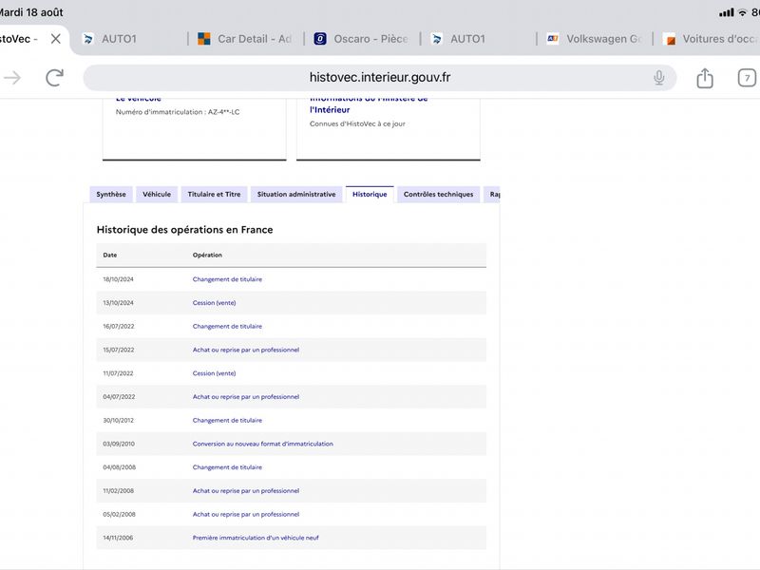Click the Oscaro tab favicon

pos(320,39)
